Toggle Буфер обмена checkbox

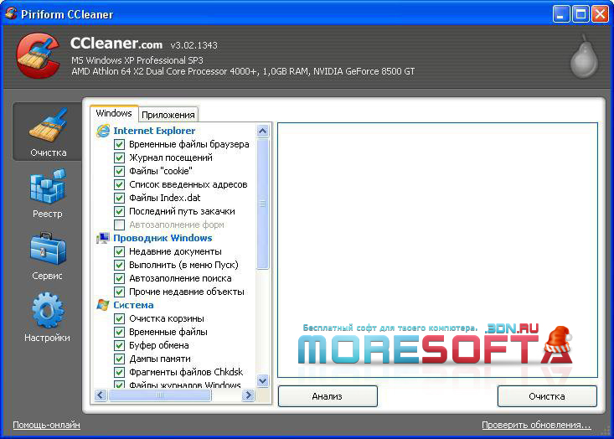tap(120, 345)
